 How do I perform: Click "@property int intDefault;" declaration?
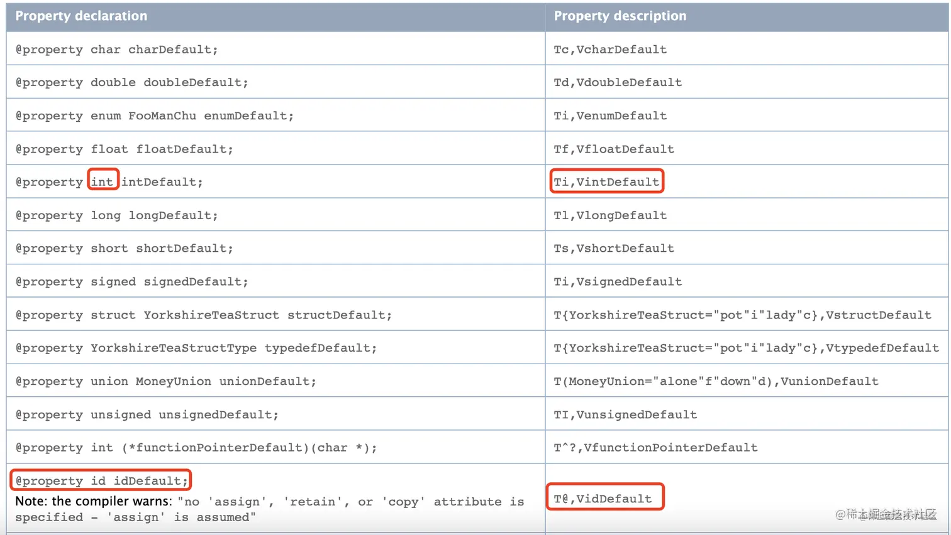coord(109,182)
